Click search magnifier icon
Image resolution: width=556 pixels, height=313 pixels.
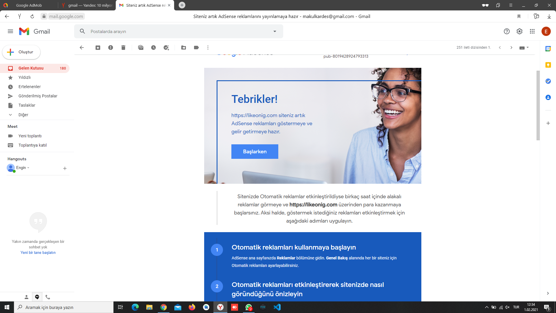pos(83,31)
